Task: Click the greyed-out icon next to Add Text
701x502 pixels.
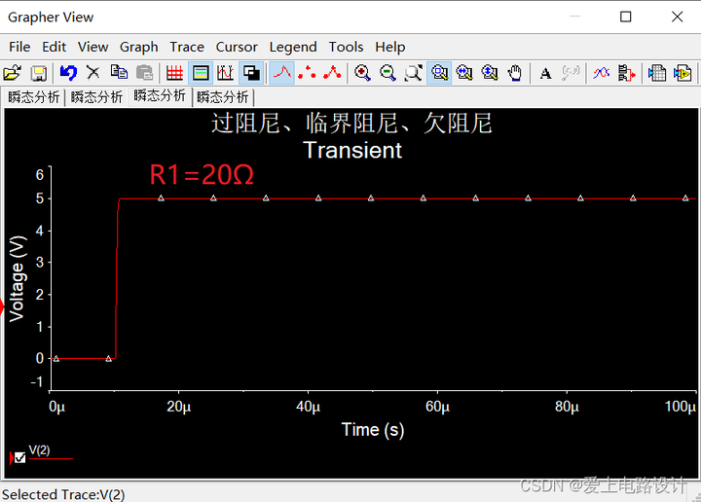Action: (x=571, y=73)
